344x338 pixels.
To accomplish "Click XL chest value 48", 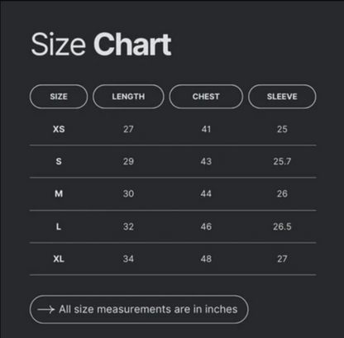I will [x=206, y=259].
